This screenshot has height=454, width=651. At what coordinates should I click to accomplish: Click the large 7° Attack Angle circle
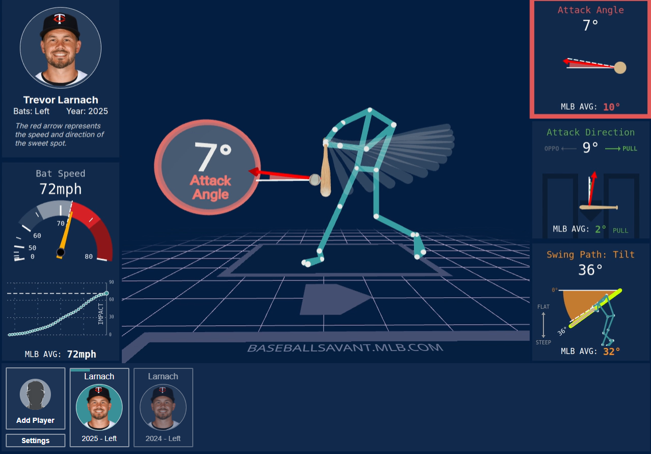click(x=208, y=167)
